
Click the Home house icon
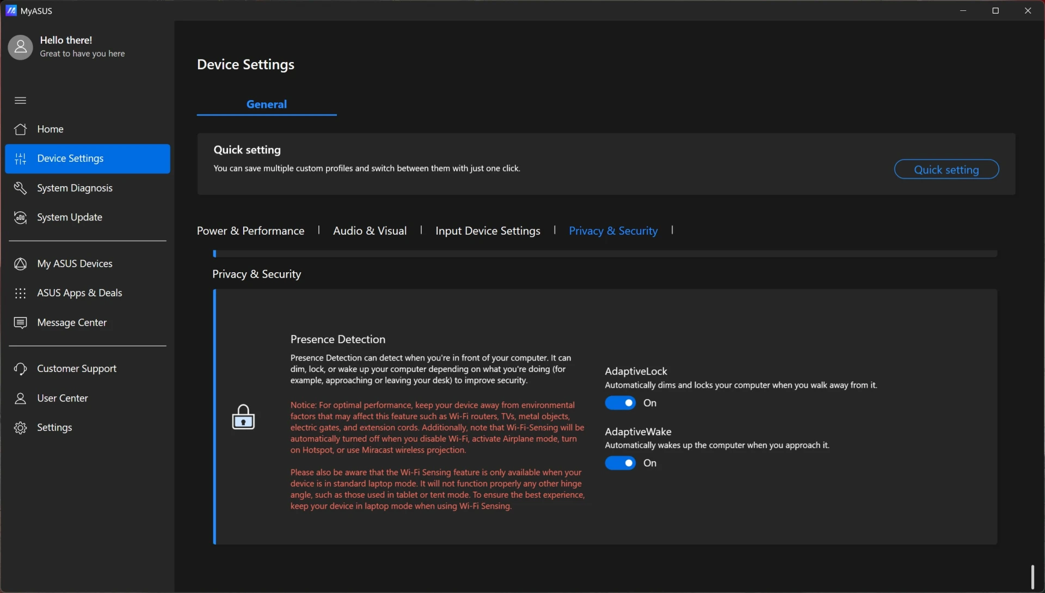(x=21, y=129)
